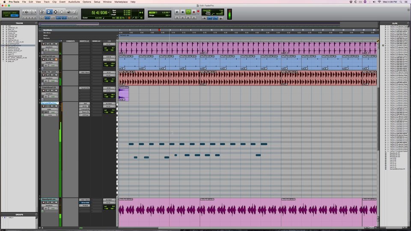Open the Apple menu
411x231 pixels.
pyautogui.click(x=4, y=2)
